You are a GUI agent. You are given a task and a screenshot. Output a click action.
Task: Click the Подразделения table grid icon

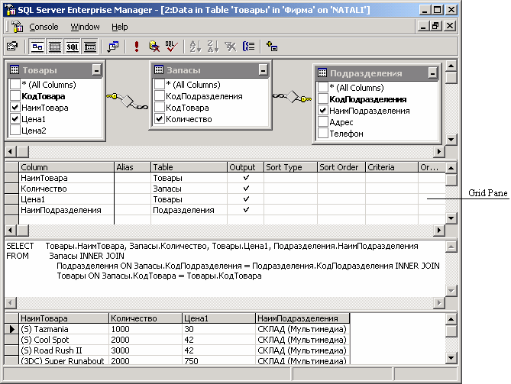click(x=322, y=73)
